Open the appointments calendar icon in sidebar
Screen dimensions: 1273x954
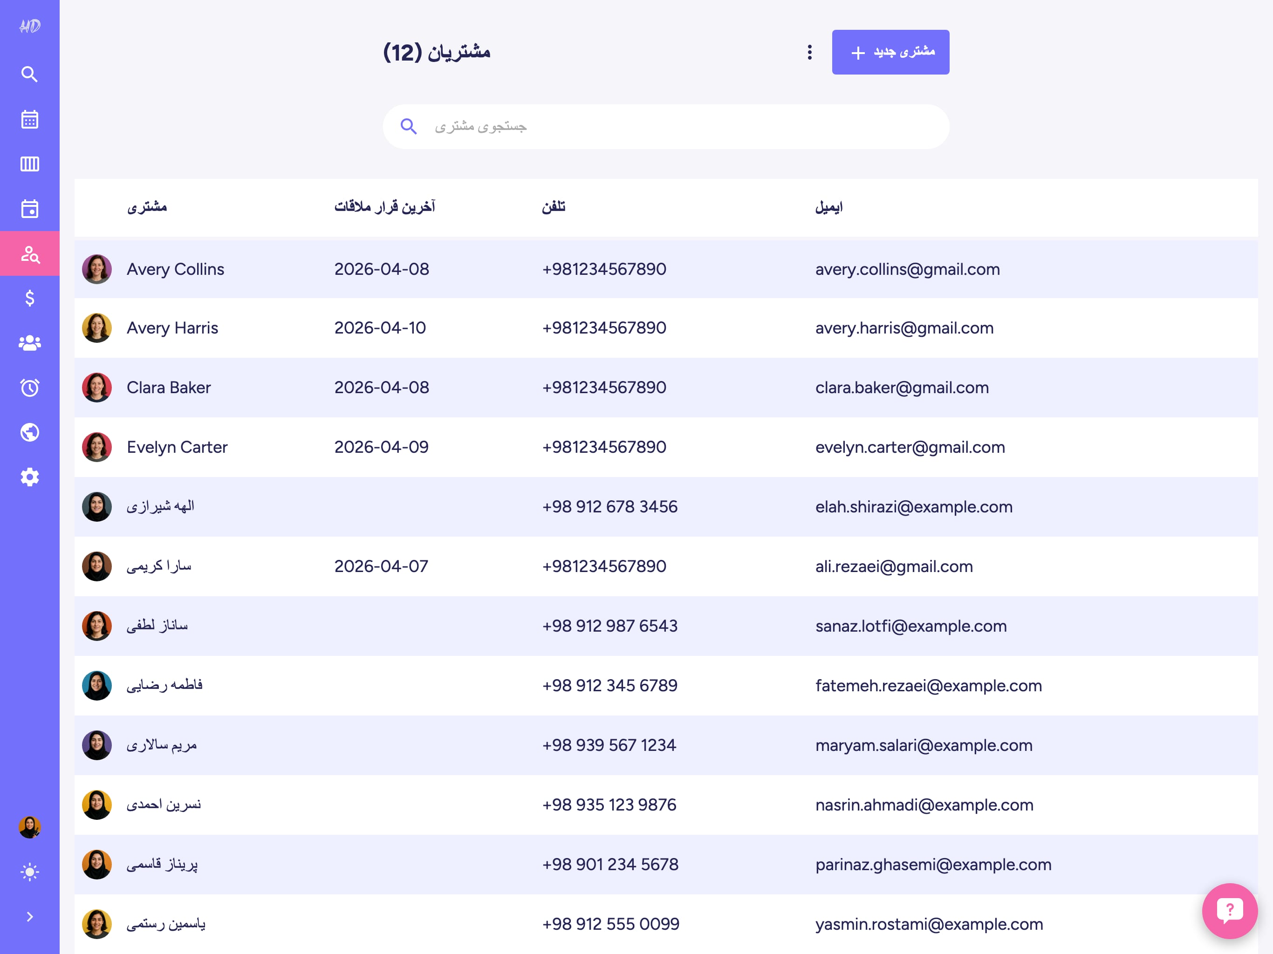click(x=29, y=209)
